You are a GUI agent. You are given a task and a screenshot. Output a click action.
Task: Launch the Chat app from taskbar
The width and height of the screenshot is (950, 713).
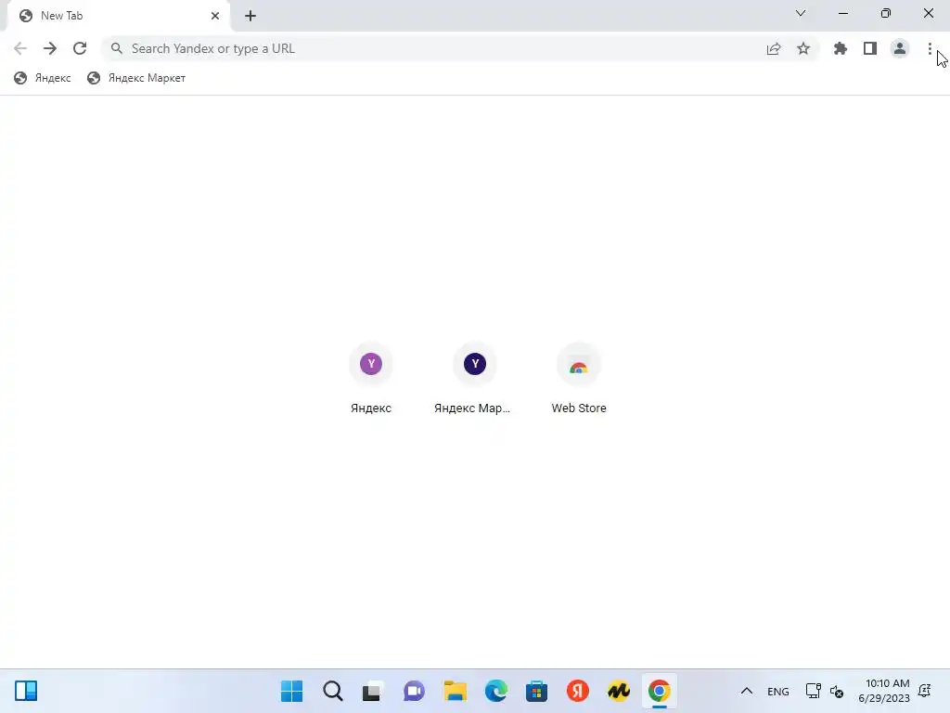click(x=415, y=691)
